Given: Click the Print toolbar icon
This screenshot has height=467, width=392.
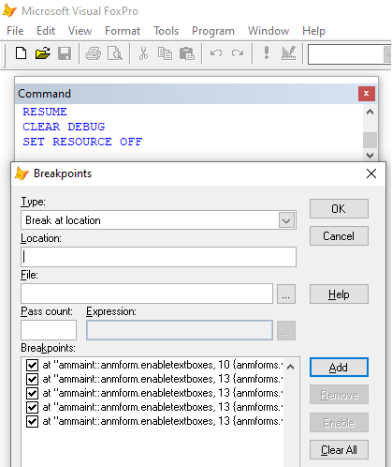Looking at the screenshot, I should [x=94, y=53].
